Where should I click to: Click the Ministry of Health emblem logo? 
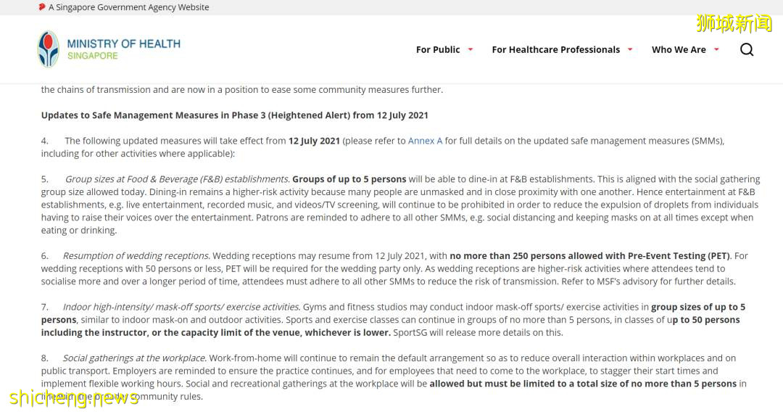49,49
